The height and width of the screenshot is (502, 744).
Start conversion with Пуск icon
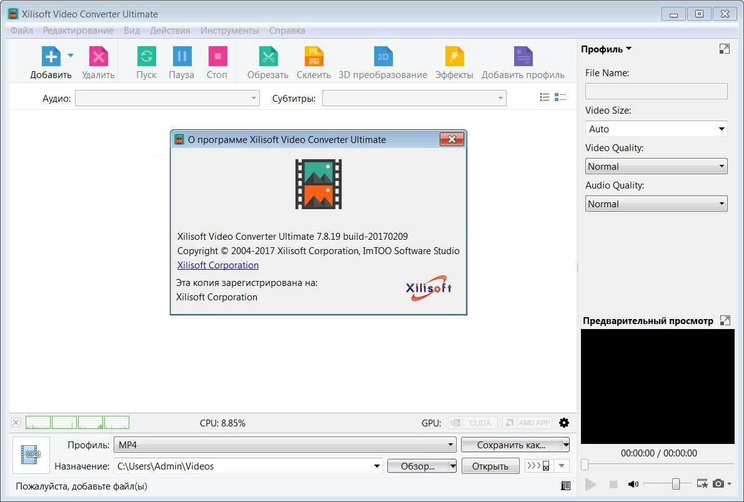point(146,56)
